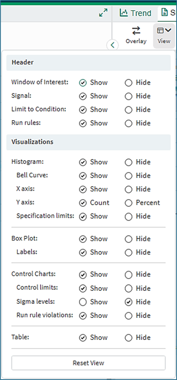Select Hide for Limit to Condition
This screenshot has width=177, height=380.
point(129,110)
